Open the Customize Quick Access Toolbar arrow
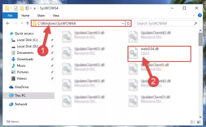 [x=35, y=9]
